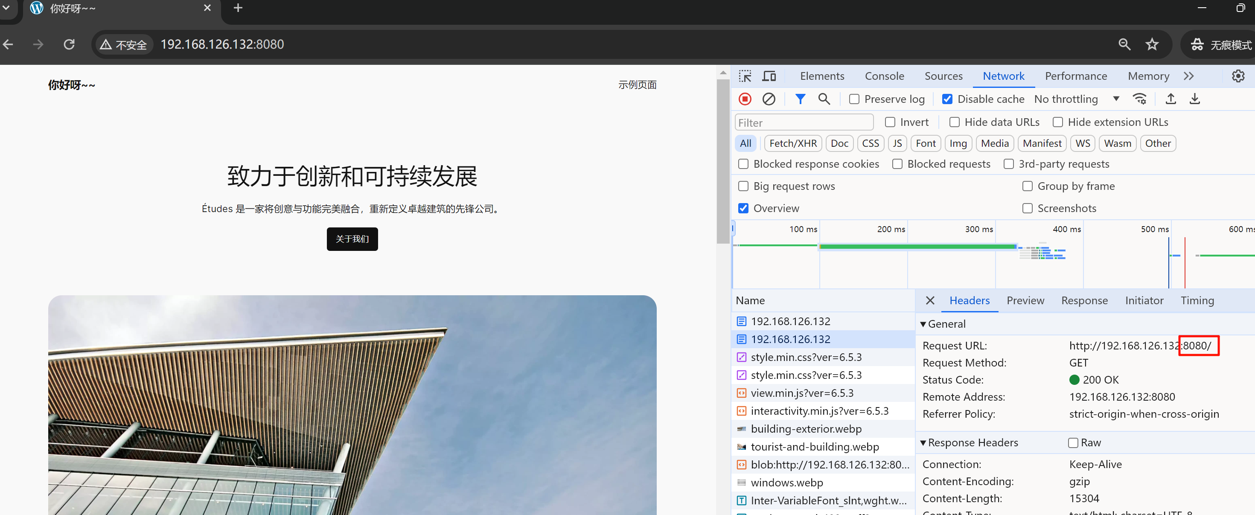This screenshot has height=515, width=1255.
Task: Bookmark the page with the star icon
Action: tap(1152, 44)
